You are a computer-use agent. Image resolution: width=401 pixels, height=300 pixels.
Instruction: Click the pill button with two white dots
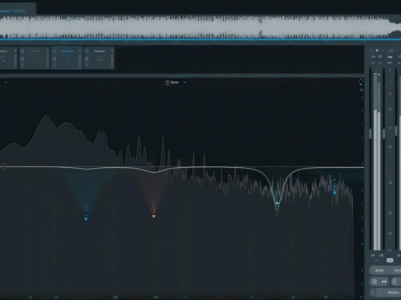[379, 282]
